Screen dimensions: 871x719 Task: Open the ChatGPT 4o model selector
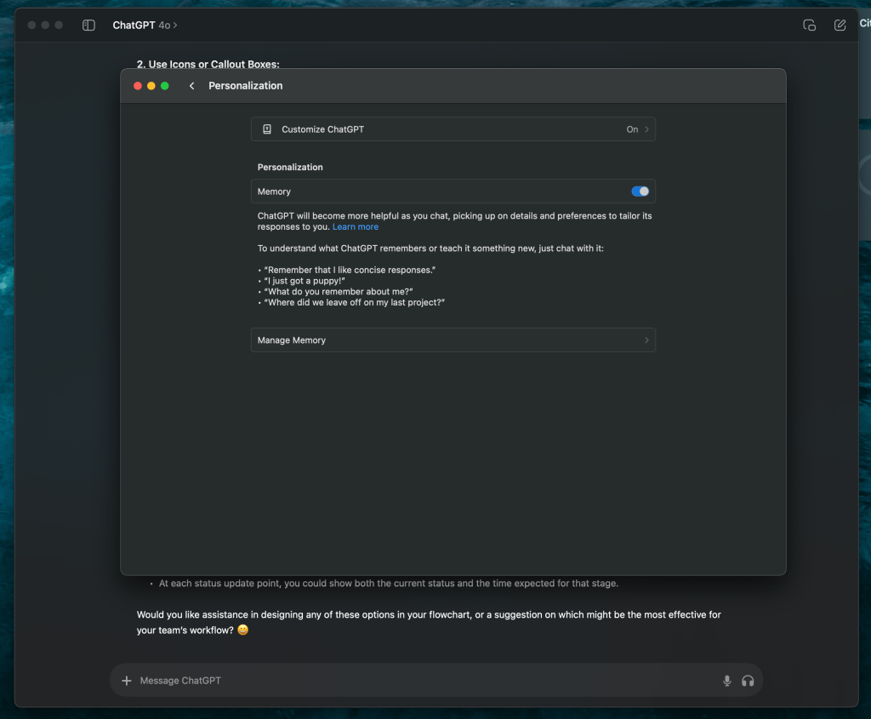145,26
